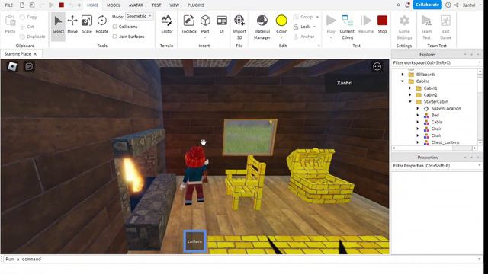The width and height of the screenshot is (488, 274).
Task: Switch to the HOME ribbon tab
Action: click(92, 5)
